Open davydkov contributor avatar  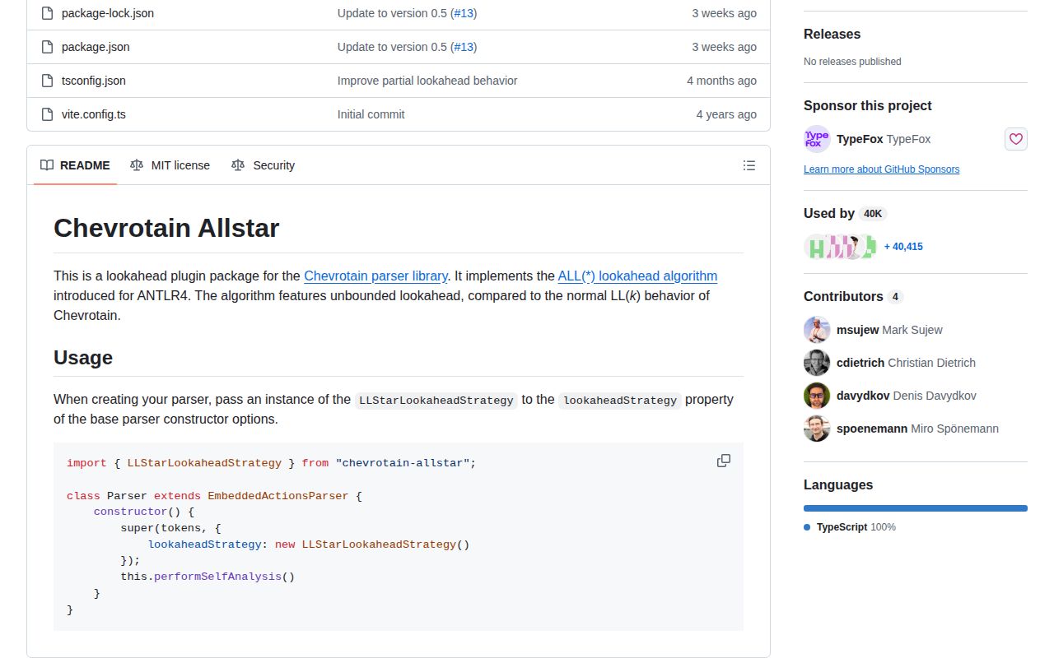click(x=817, y=396)
